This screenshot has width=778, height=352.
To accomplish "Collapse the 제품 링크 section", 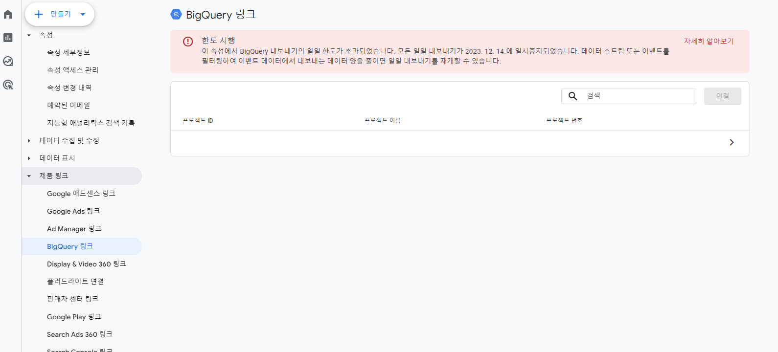I will (29, 176).
